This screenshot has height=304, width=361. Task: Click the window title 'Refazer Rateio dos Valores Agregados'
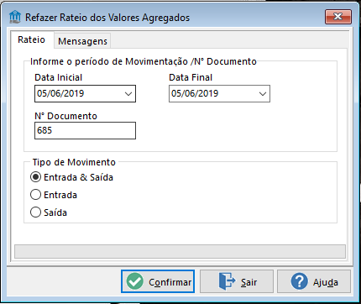point(107,18)
